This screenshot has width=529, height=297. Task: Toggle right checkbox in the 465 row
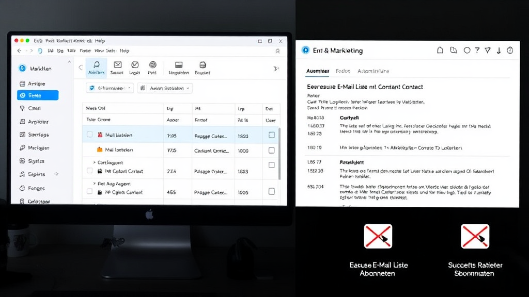272,191
